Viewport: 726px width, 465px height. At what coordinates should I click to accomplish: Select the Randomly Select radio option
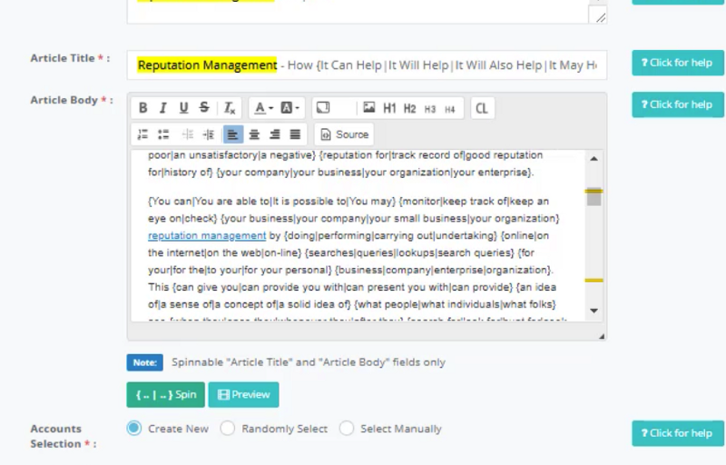click(x=228, y=429)
